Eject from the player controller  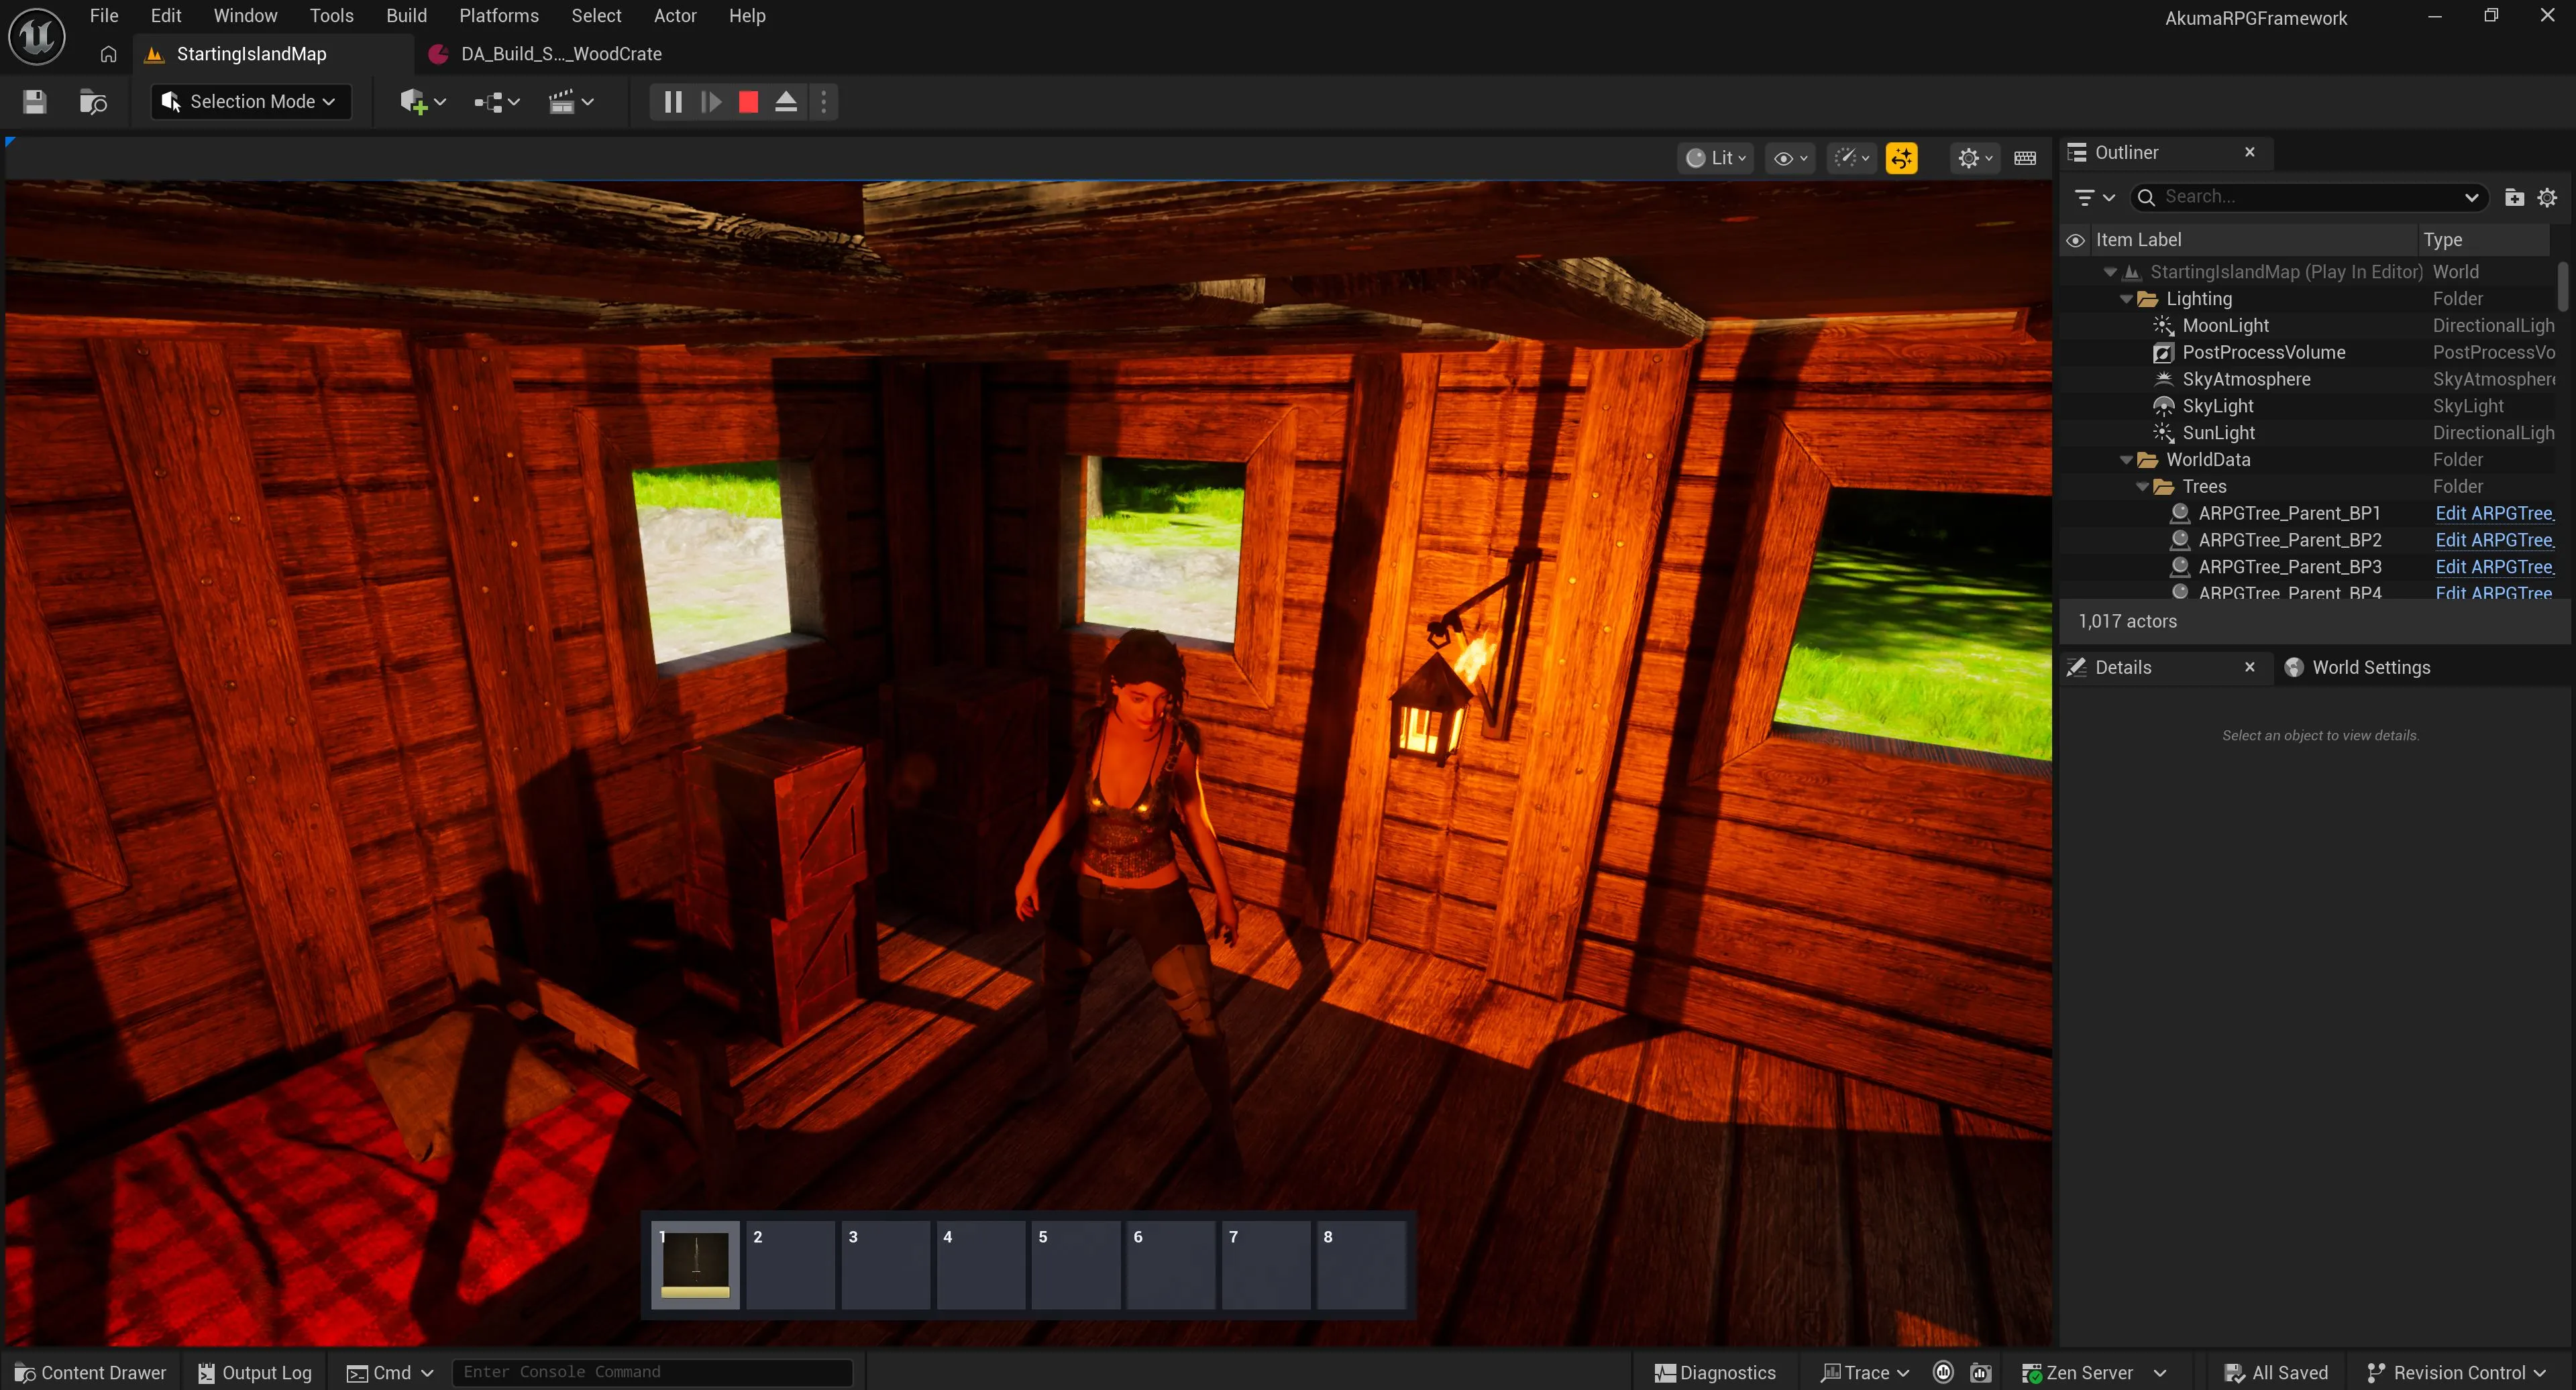[786, 102]
